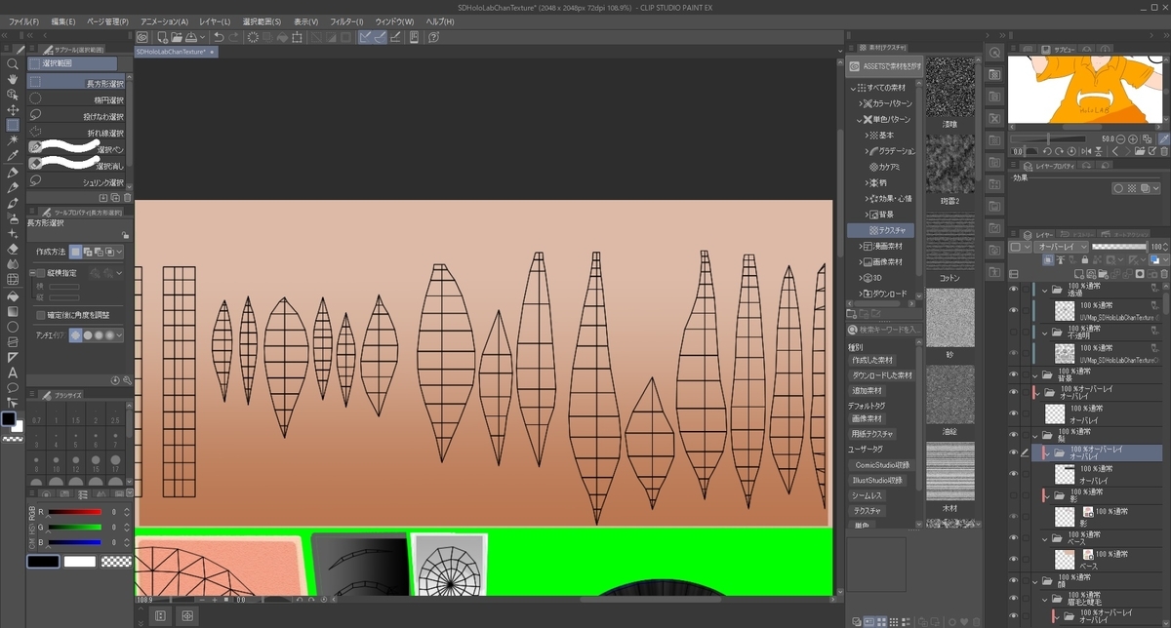The height and width of the screenshot is (628, 1171).
Task: Click the ASSETSで素材をさがす button
Action: [884, 66]
